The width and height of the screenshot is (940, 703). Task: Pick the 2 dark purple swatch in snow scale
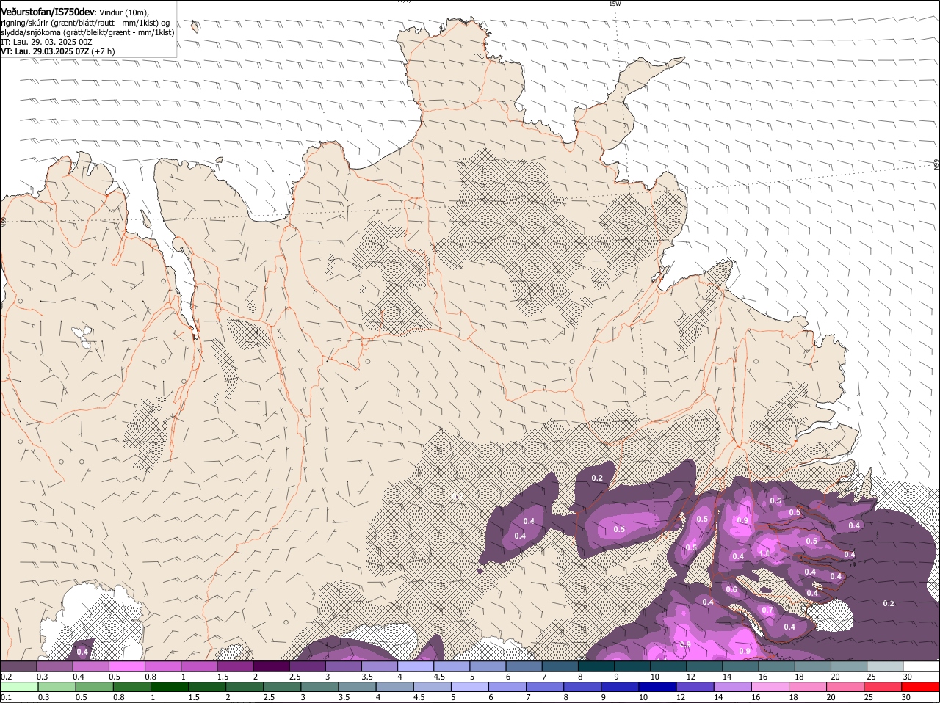coord(271,666)
